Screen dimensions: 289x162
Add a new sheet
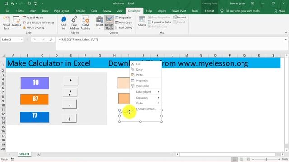click(x=38, y=154)
